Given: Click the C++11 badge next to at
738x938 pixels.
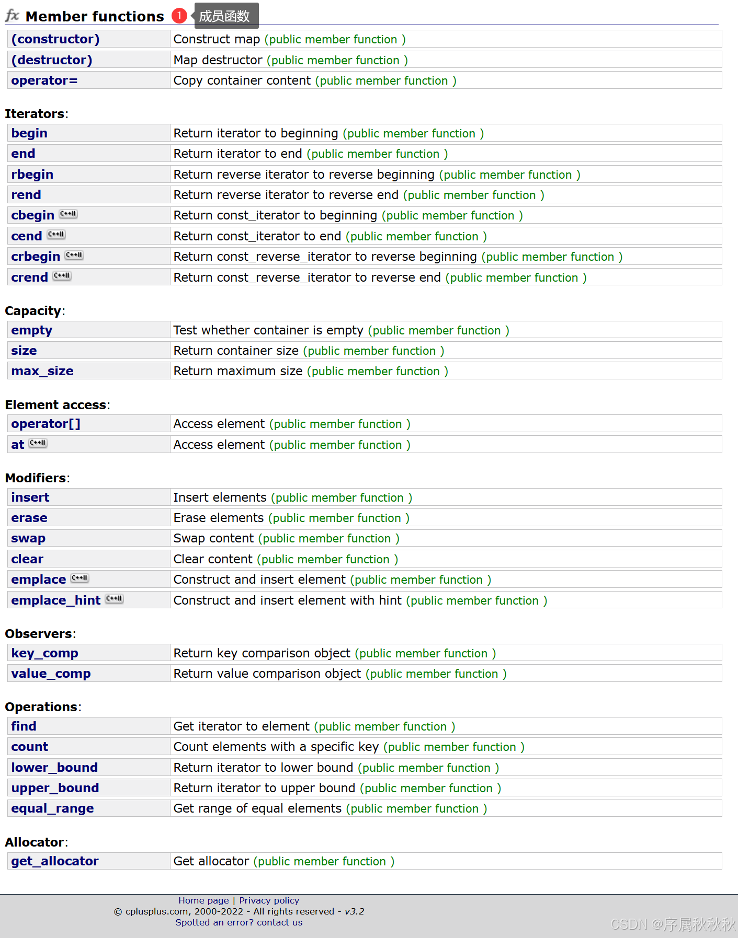Looking at the screenshot, I should pyautogui.click(x=38, y=443).
